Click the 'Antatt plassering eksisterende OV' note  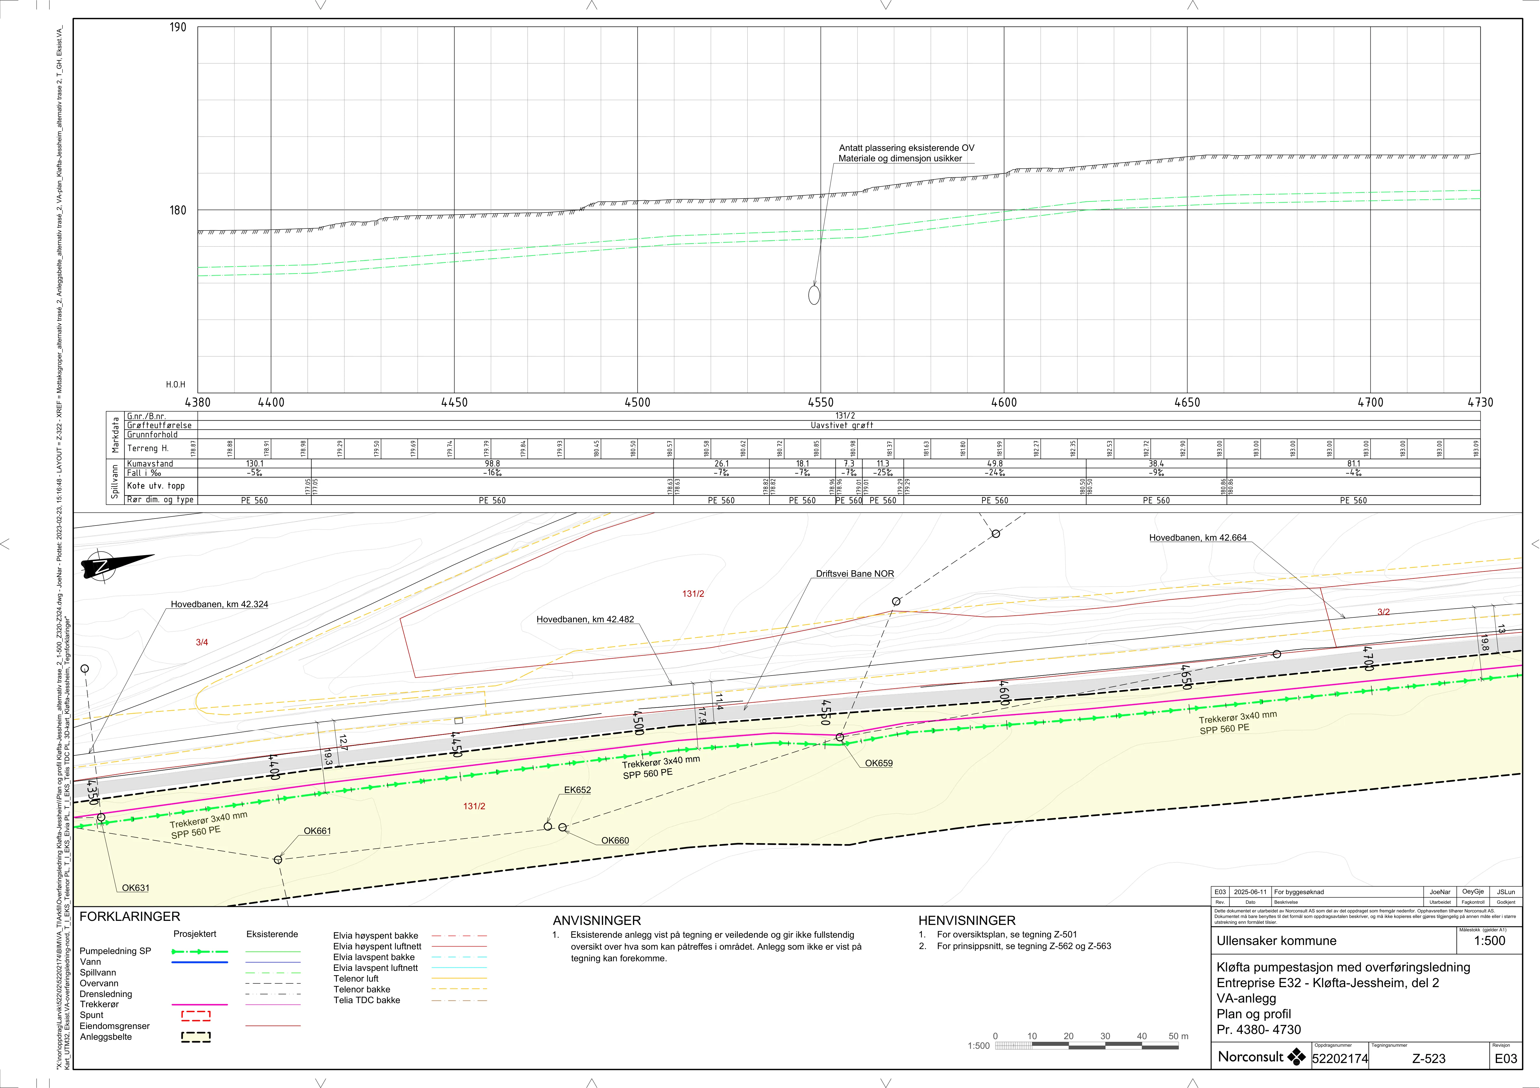pos(907,148)
